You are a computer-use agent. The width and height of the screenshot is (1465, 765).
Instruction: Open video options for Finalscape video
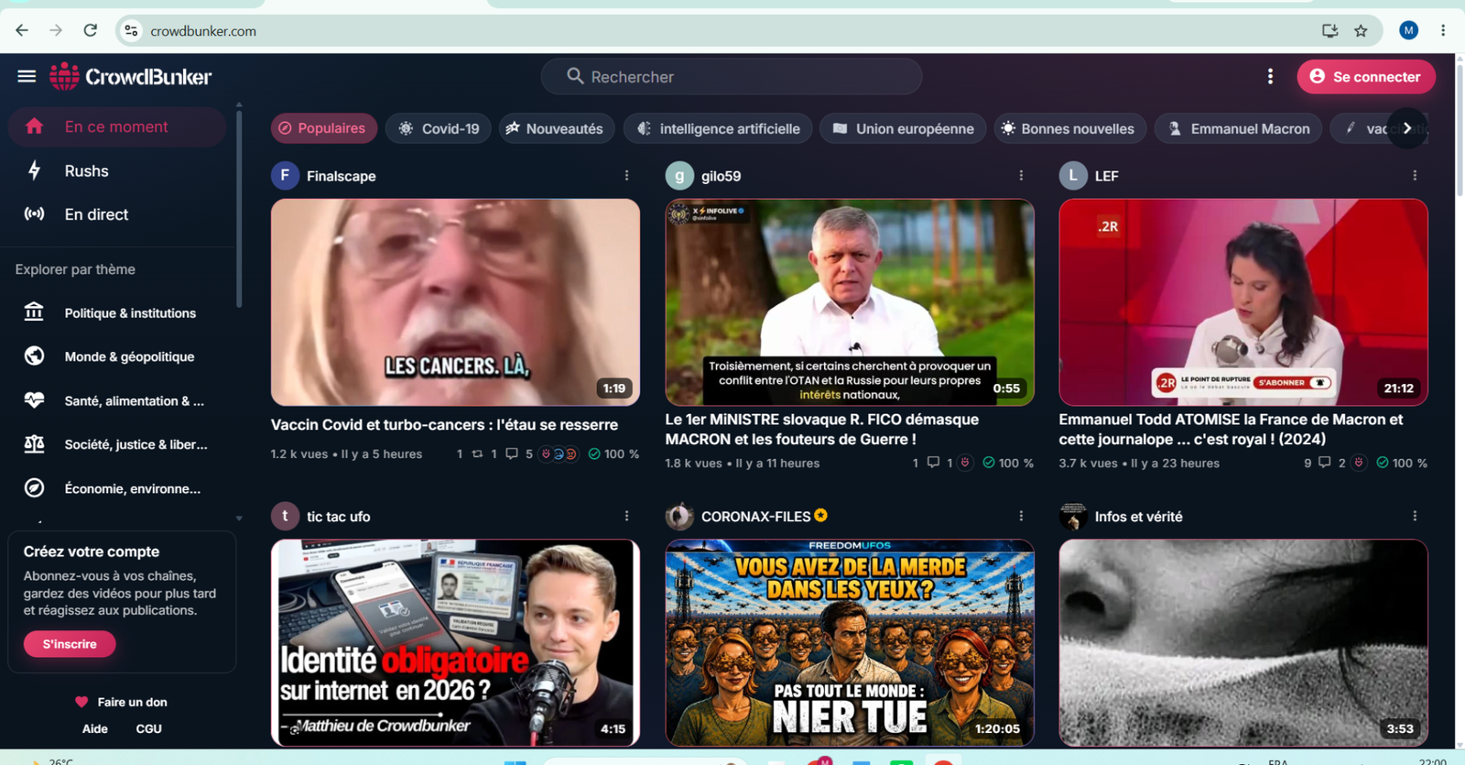[627, 176]
